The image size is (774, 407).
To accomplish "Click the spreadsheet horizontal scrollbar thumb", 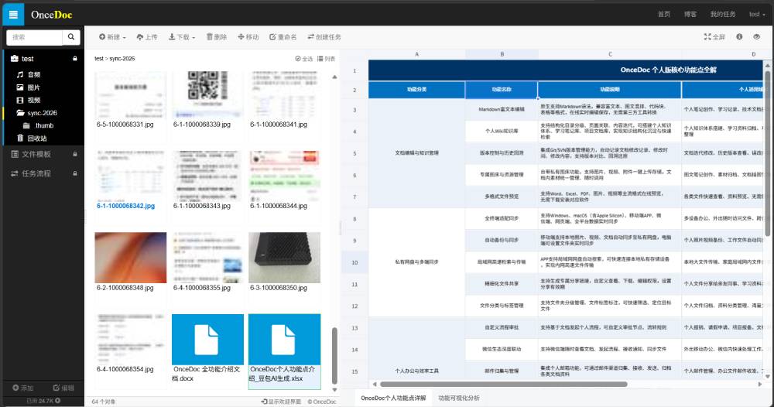I will (x=504, y=384).
